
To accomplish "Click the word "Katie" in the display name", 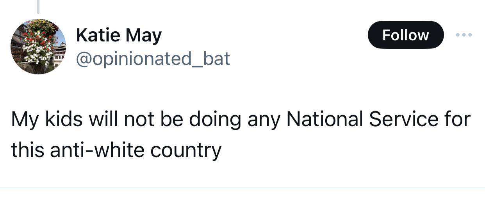I will click(99, 36).
